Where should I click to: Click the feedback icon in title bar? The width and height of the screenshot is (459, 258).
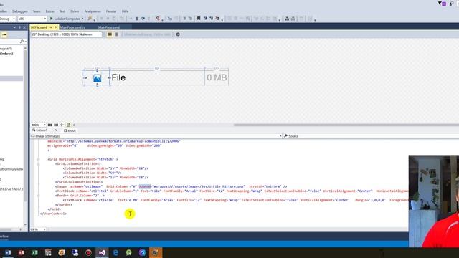[452, 4]
